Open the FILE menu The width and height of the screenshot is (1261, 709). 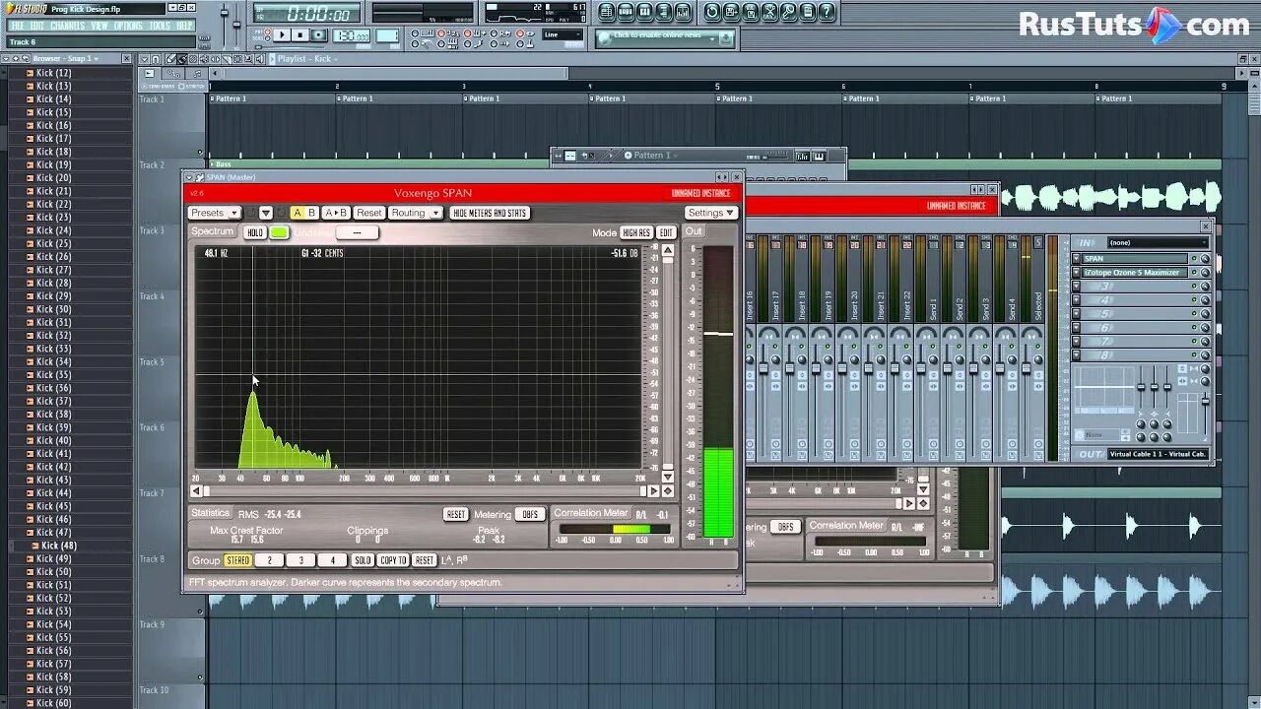point(17,26)
